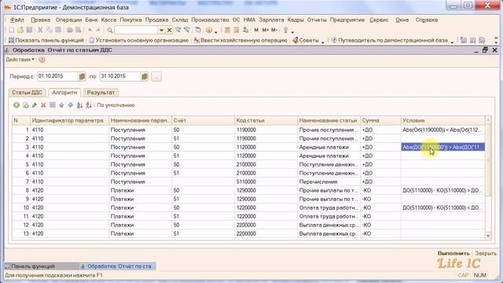
Task: Add a new row in Алгоритм table
Action: coord(16,105)
